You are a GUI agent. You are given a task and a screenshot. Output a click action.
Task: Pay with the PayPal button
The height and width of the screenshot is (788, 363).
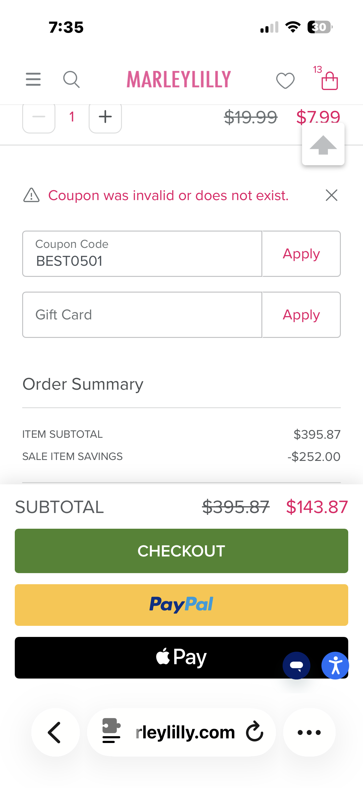181,605
